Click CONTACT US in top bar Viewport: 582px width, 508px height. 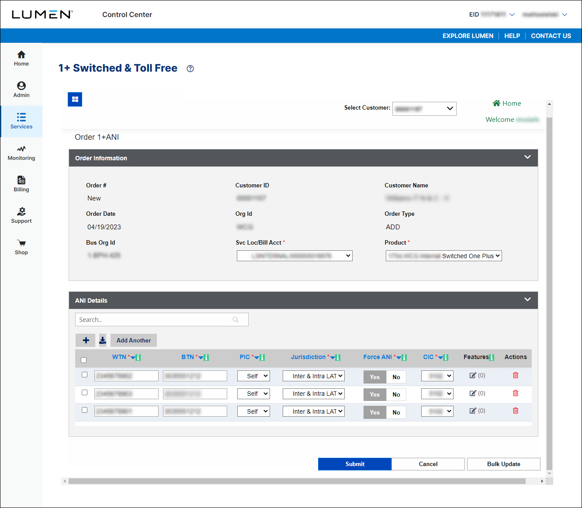pos(551,36)
